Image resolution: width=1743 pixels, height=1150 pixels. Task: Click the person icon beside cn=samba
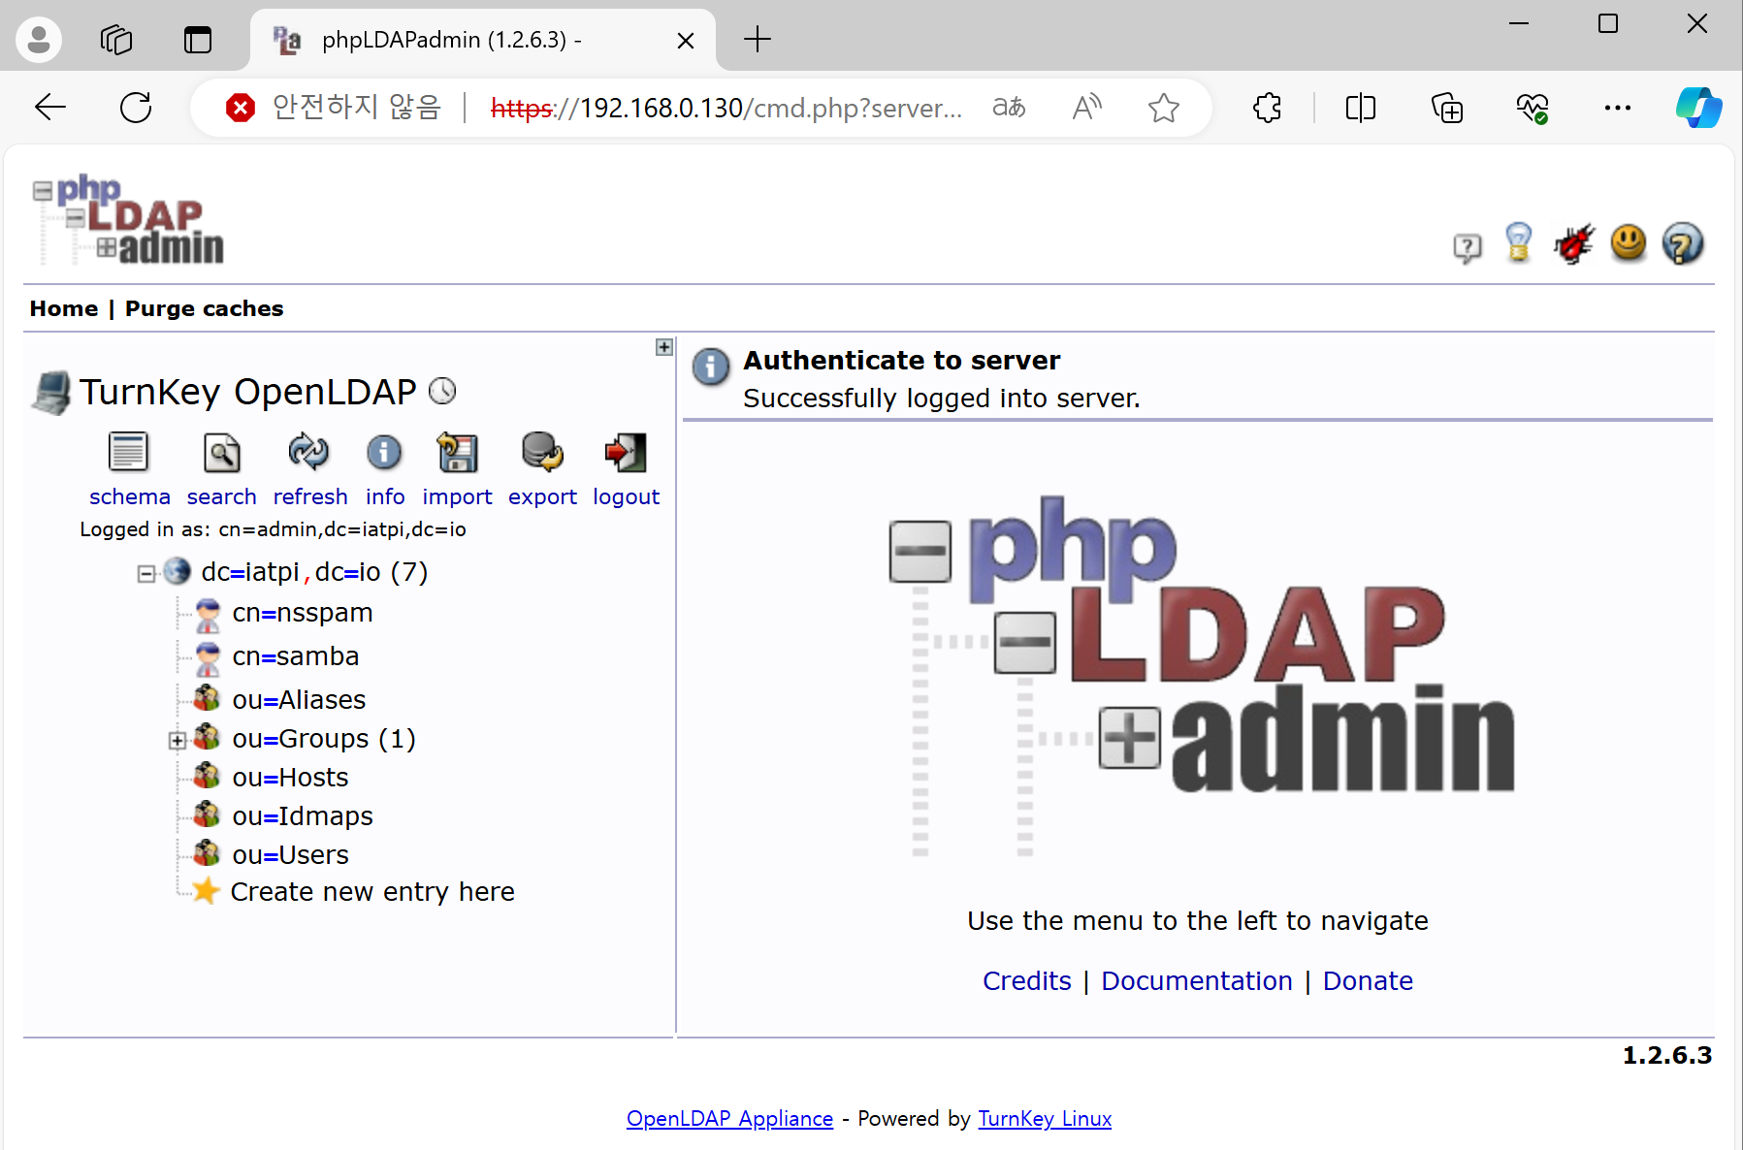click(x=208, y=658)
